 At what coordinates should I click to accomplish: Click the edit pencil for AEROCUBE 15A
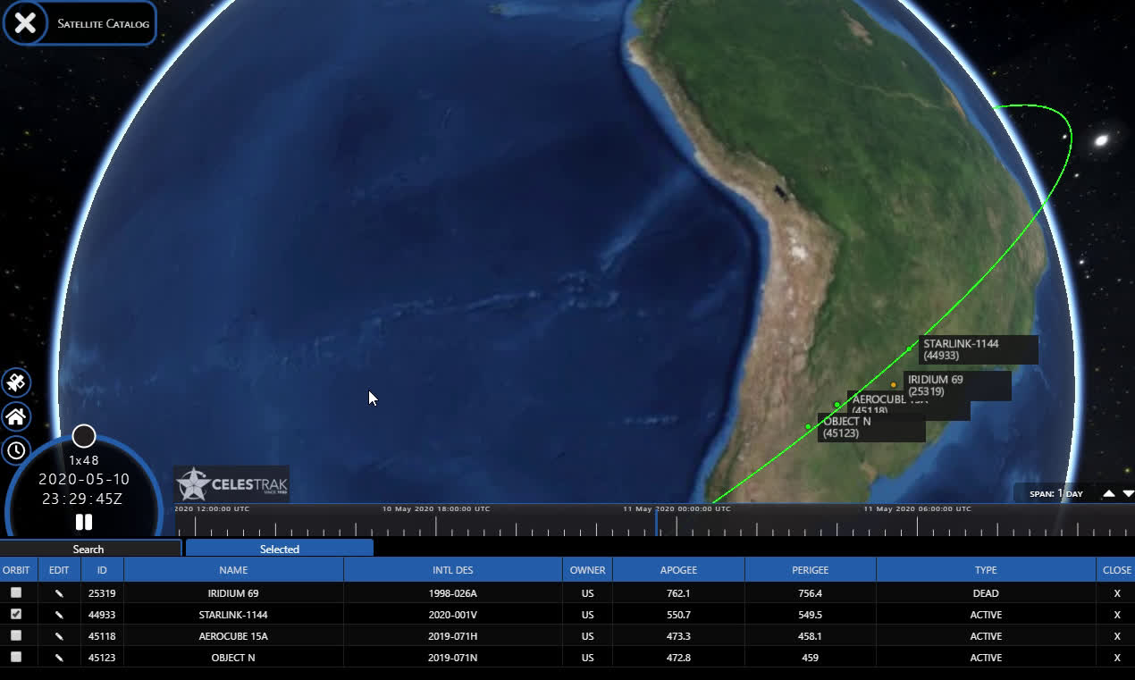pos(59,635)
